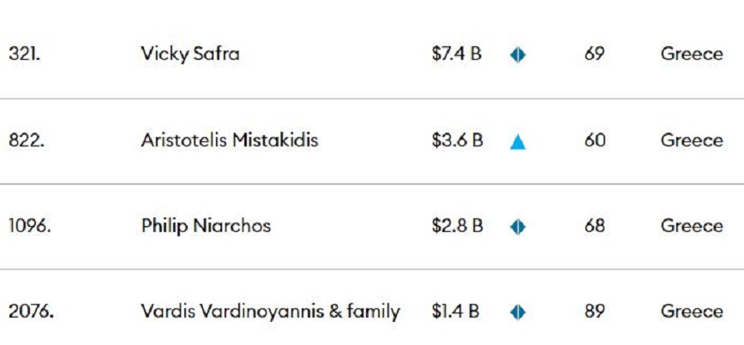Click rank number 2076
The width and height of the screenshot is (744, 345).
tap(31, 312)
